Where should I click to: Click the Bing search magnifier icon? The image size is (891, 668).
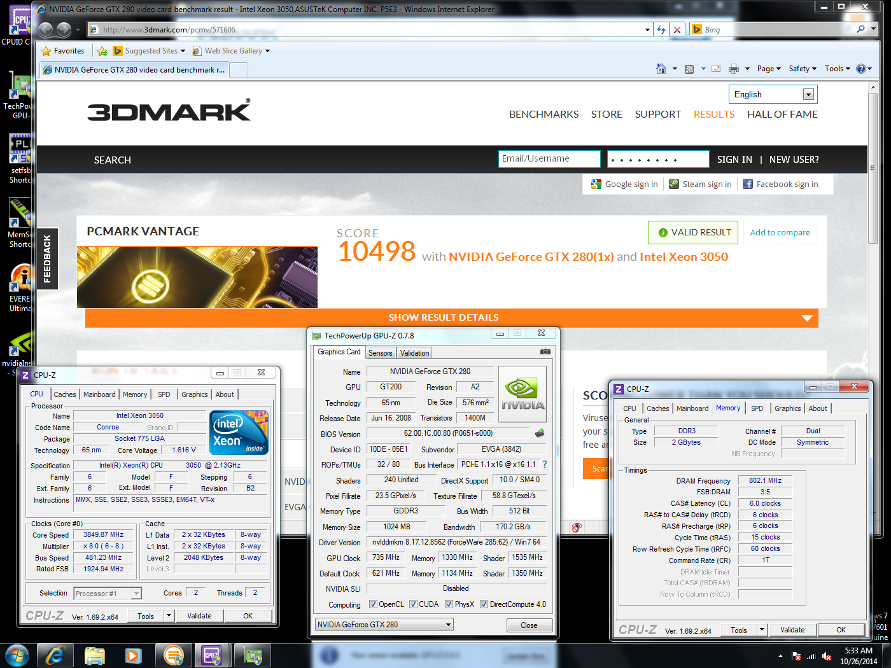(x=861, y=29)
